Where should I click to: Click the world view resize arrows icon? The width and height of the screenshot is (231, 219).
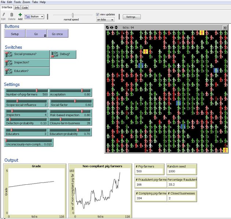[x=112, y=27]
